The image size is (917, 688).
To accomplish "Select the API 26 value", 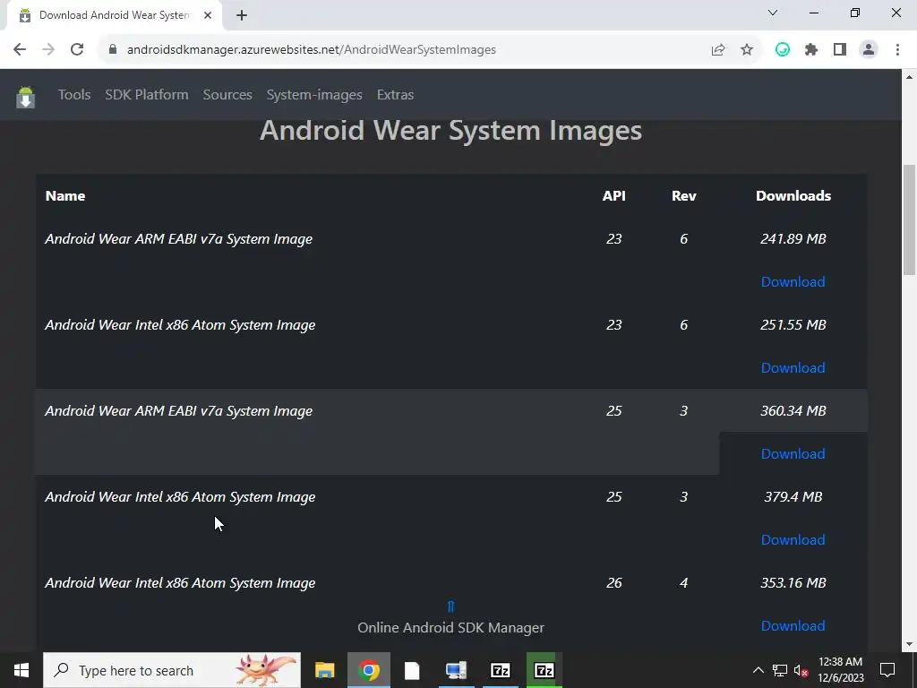I will [x=614, y=582].
